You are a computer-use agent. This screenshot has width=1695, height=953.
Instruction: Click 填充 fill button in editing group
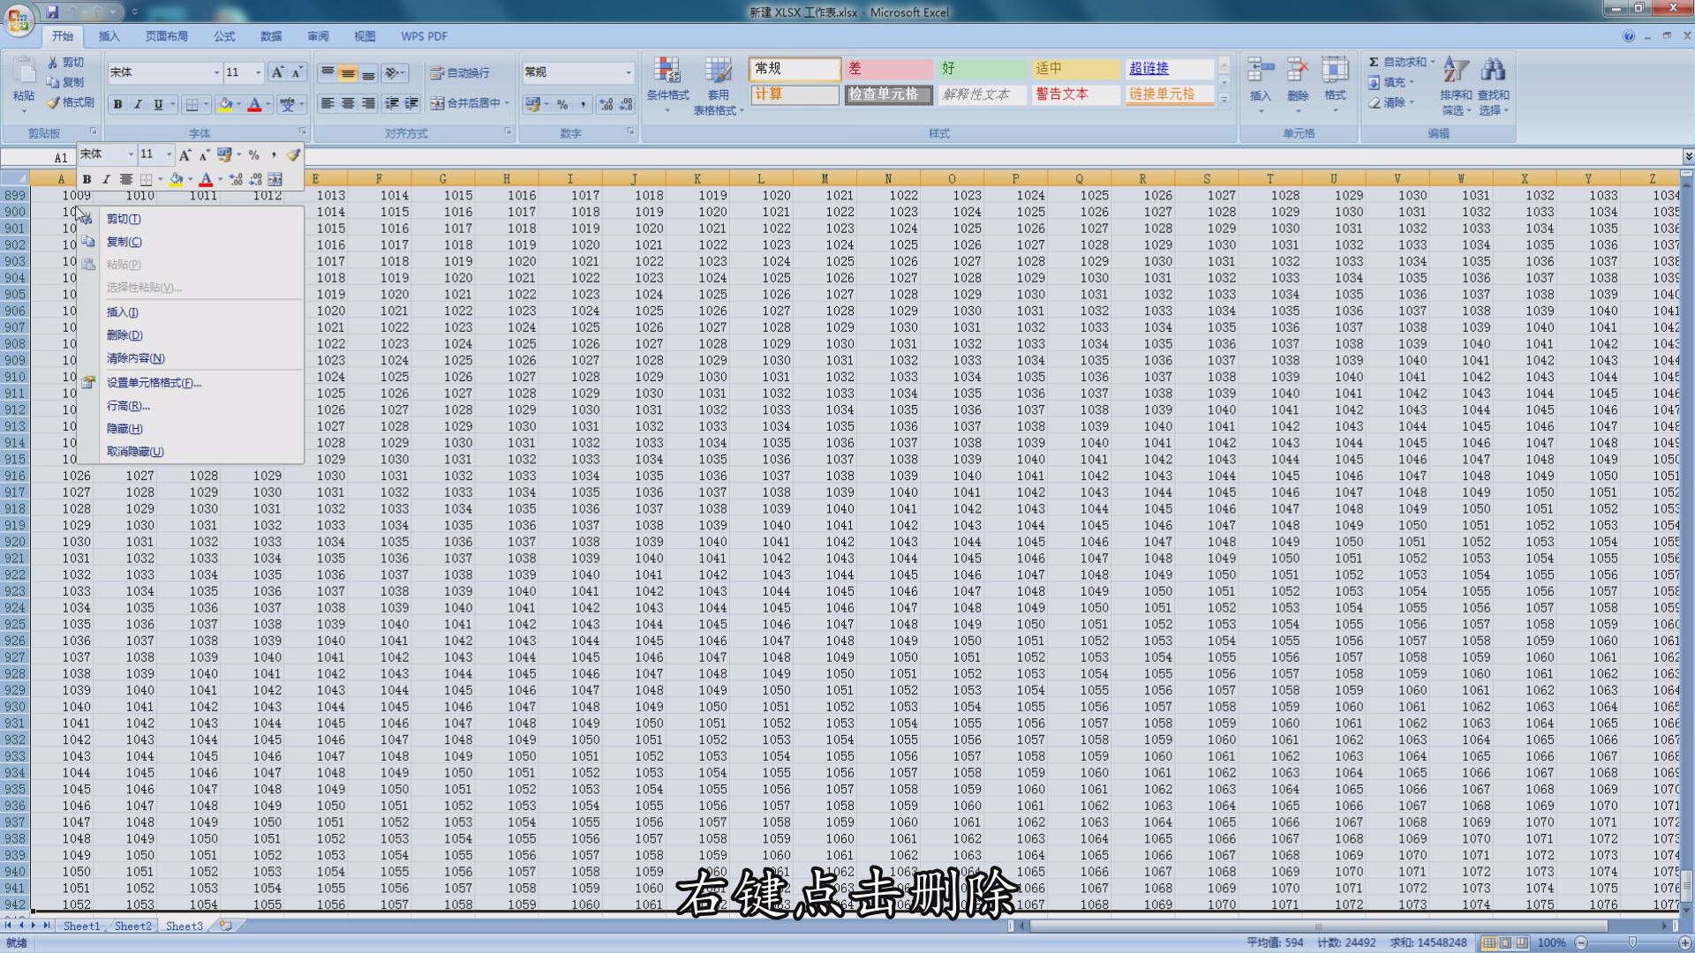pyautogui.click(x=1391, y=82)
